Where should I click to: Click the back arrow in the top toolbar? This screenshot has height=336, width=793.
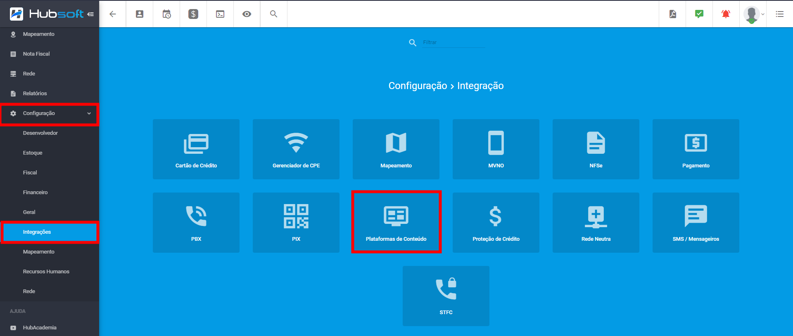click(112, 14)
